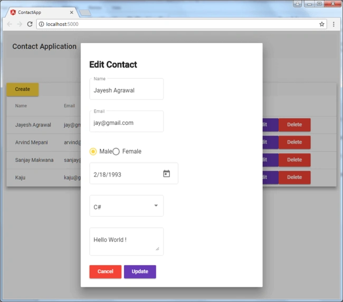Viewport: 343px width, 302px height.
Task: Click the Hello World ! message textarea
Action: 127,242
